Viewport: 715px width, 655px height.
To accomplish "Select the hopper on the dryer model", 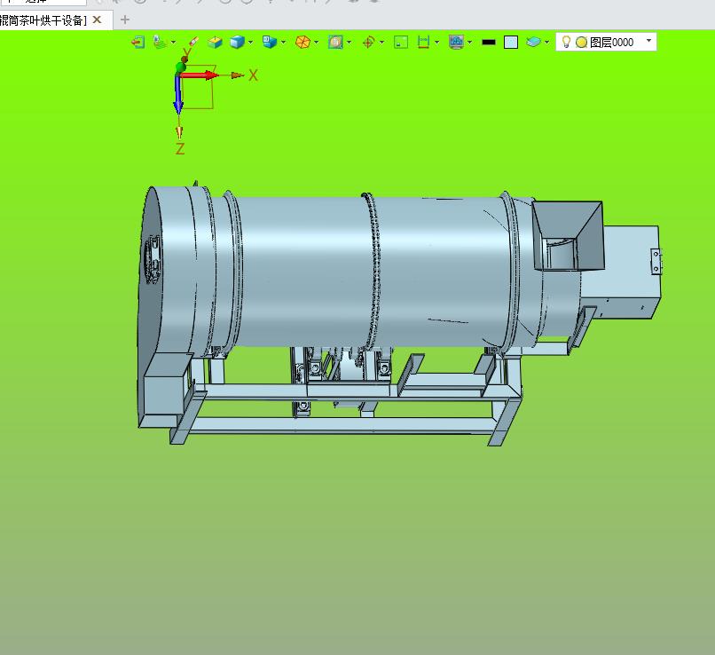I will click(568, 235).
